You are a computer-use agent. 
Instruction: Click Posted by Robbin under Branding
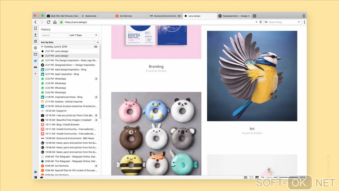coord(156,71)
